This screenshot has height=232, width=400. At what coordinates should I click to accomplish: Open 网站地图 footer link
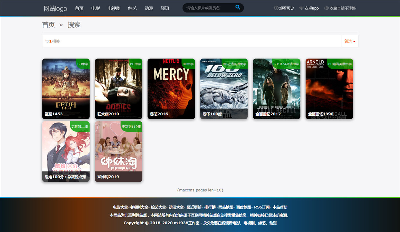click(x=226, y=207)
